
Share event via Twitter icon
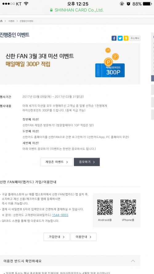(x=120, y=38)
